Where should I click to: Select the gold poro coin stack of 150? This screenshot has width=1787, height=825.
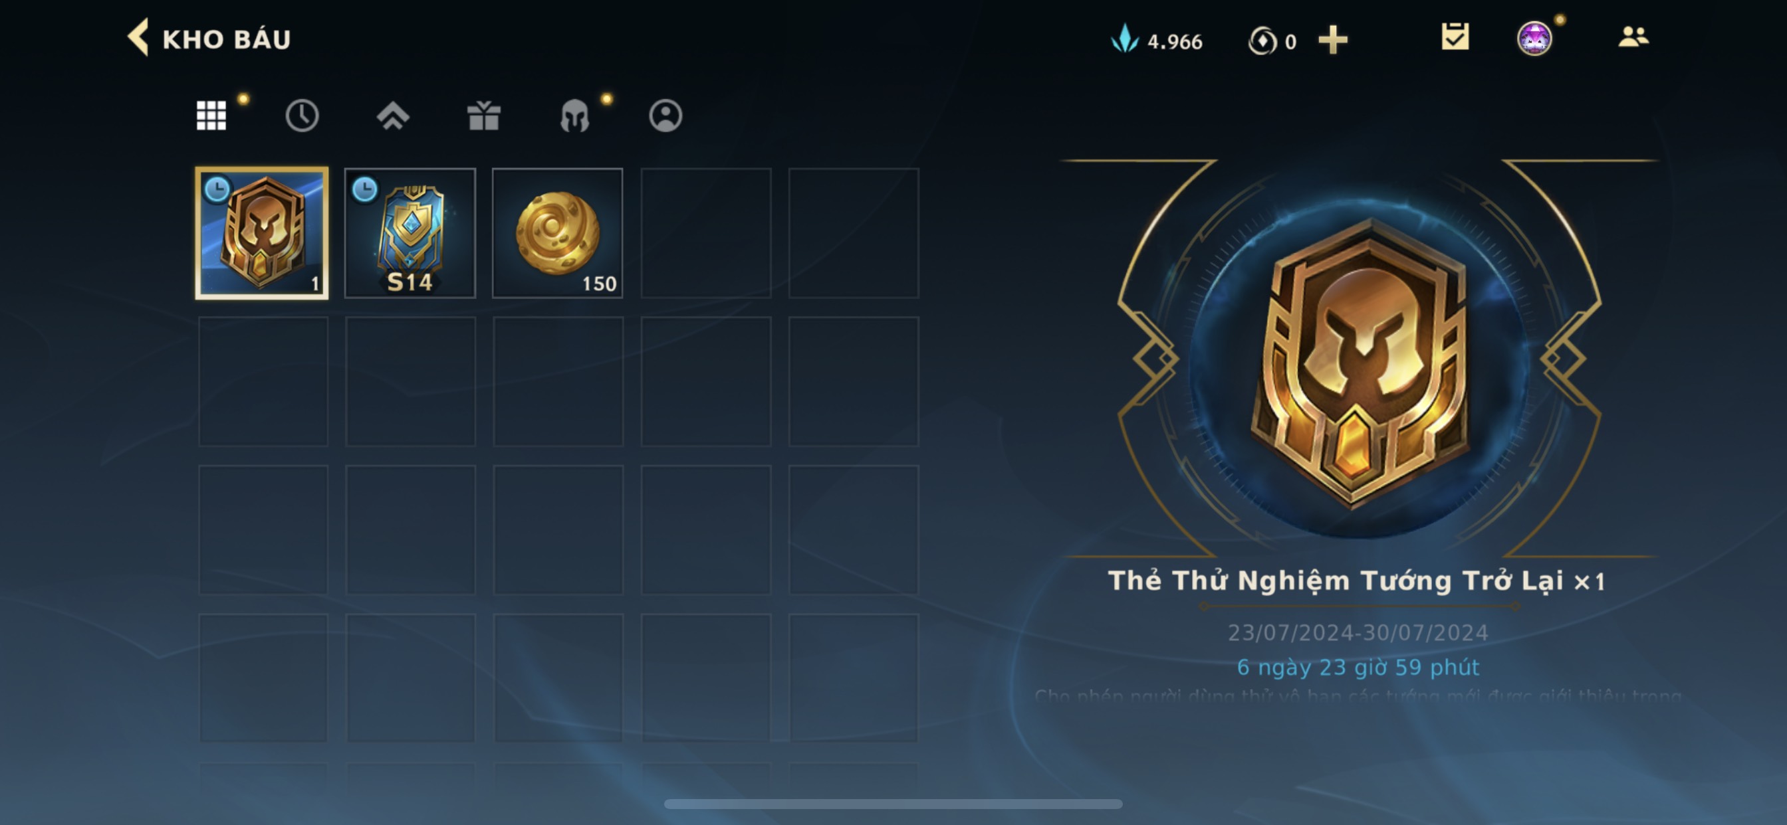click(558, 233)
